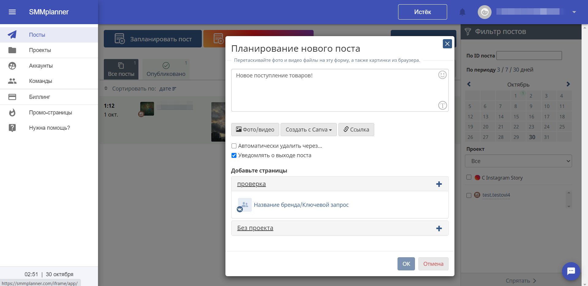588x286 pixels.
Task: Uncheck Уведомлять о выходе поста
Action: (234, 155)
